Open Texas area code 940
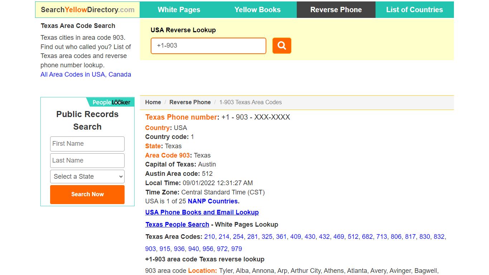The height and width of the screenshot is (275, 489). [x=193, y=249]
